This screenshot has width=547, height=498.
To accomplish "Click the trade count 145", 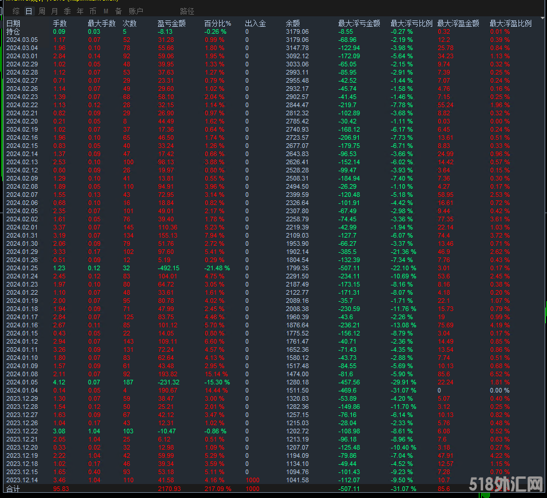I will point(128,227).
